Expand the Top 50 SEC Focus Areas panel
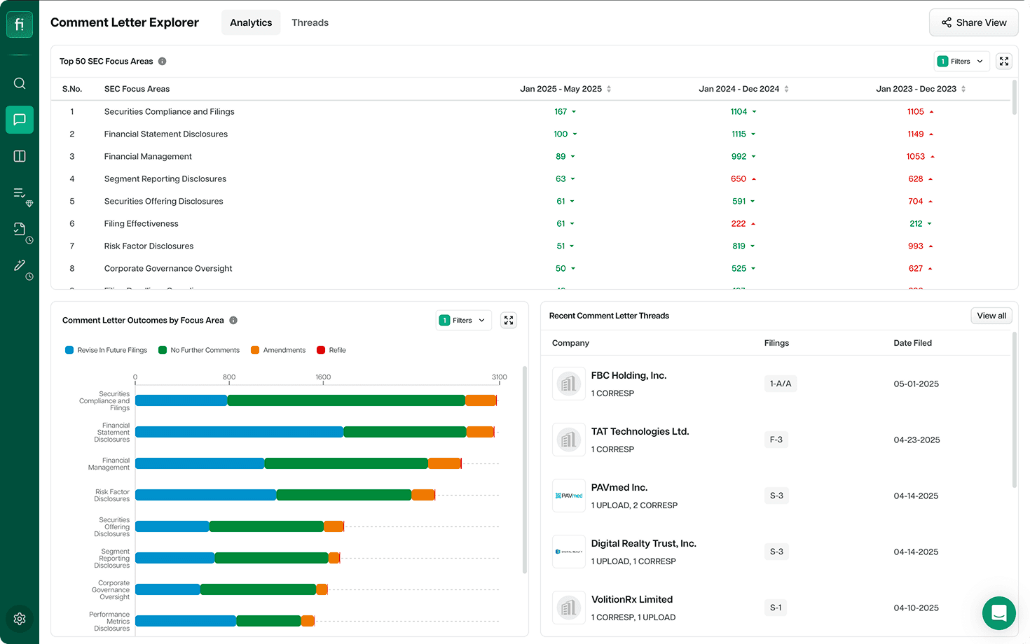The image size is (1030, 644). (x=1004, y=62)
